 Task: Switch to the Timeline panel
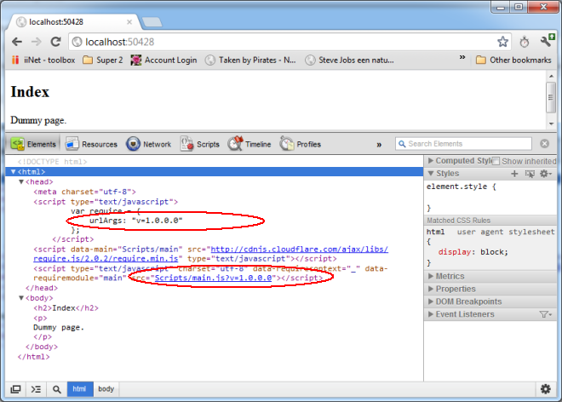[249, 144]
